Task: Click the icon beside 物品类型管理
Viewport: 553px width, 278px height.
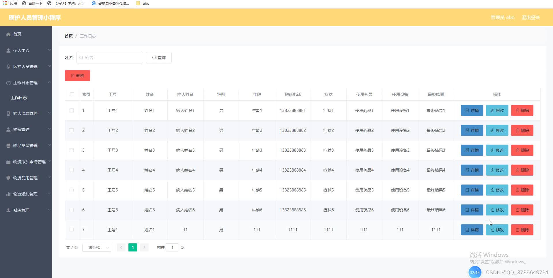Action: coord(8,146)
